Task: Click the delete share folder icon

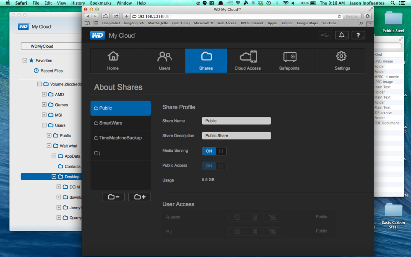Action: (113, 197)
